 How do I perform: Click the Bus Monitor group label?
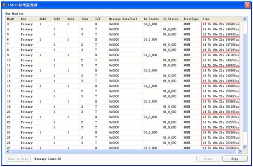coord(15,14)
